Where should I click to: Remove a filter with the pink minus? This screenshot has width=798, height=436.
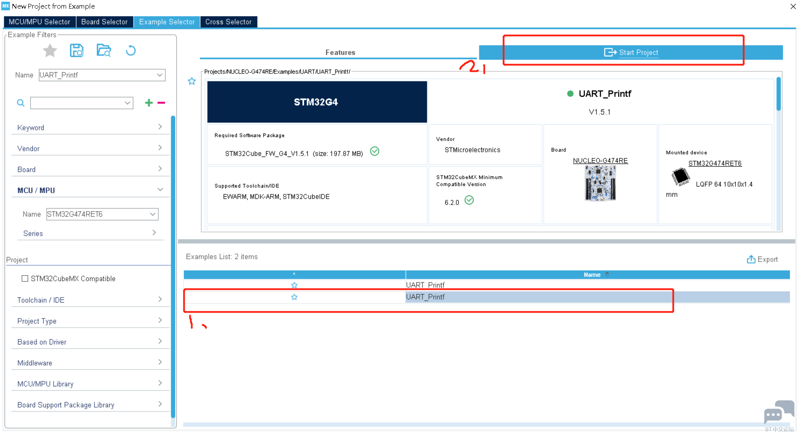click(x=161, y=102)
